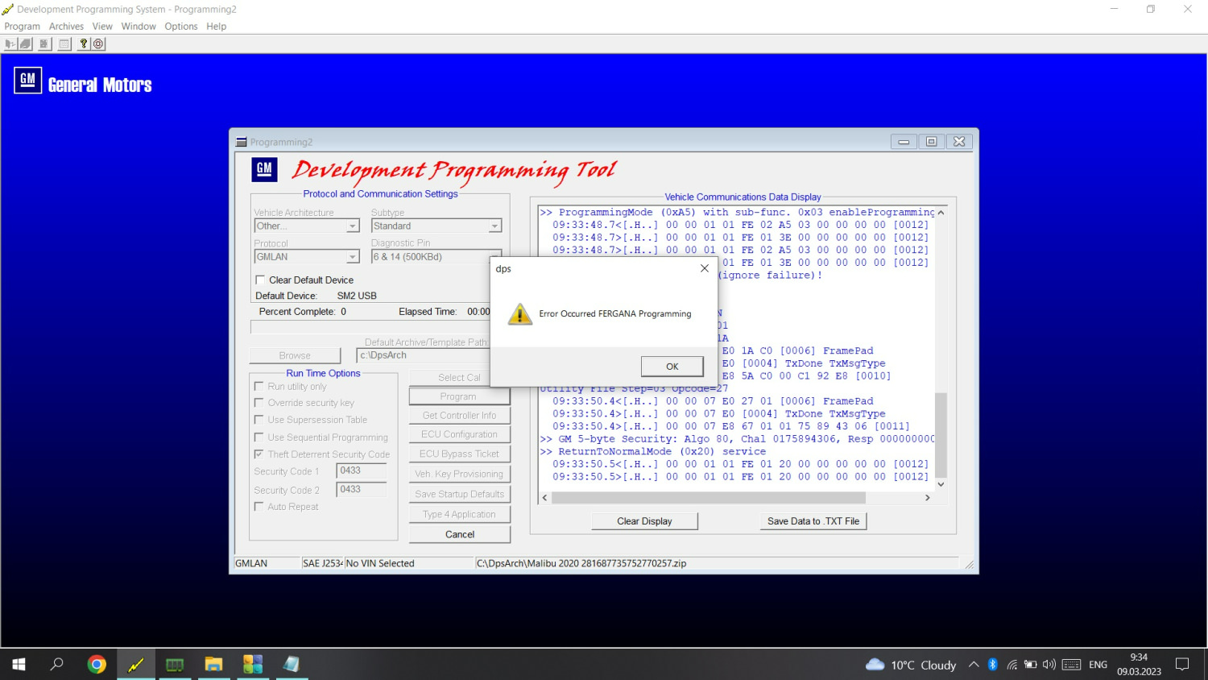This screenshot has width=1208, height=680.
Task: Open the Bluetooth tray icon
Action: 993,665
